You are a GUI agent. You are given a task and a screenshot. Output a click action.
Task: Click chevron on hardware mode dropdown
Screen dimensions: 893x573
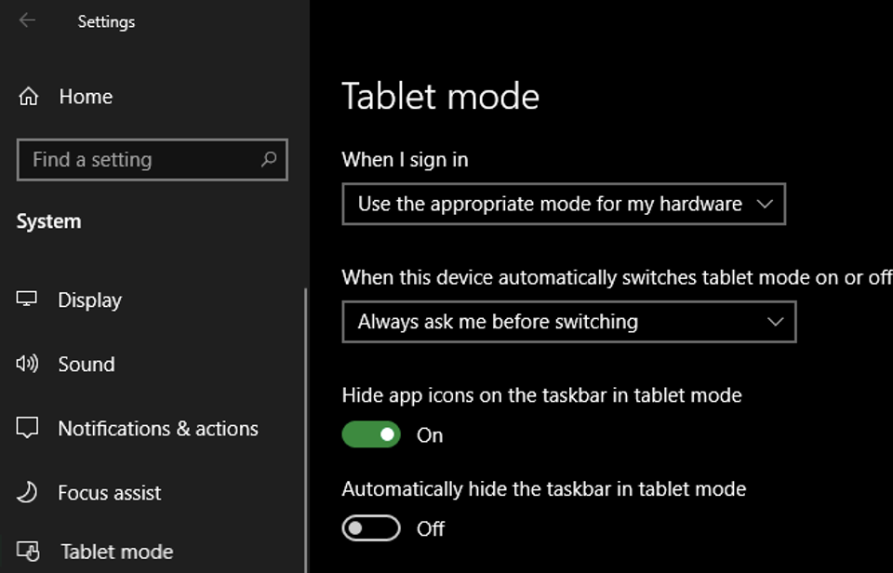[x=765, y=204]
